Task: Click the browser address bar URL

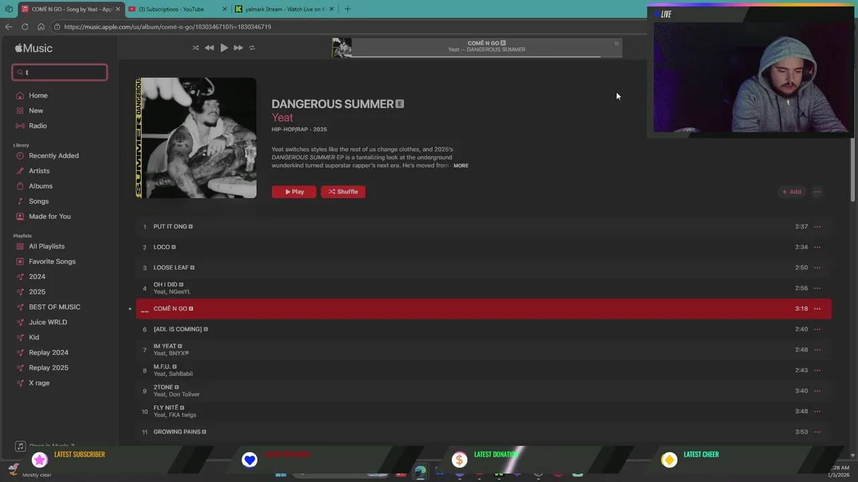Action: point(168,27)
